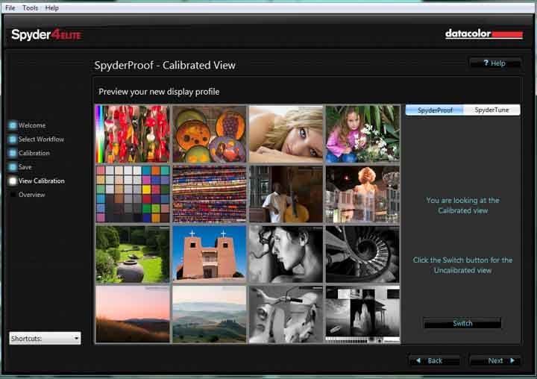Image resolution: width=537 pixels, height=379 pixels.
Task: Click the Help button with question mark
Action: pyautogui.click(x=495, y=63)
